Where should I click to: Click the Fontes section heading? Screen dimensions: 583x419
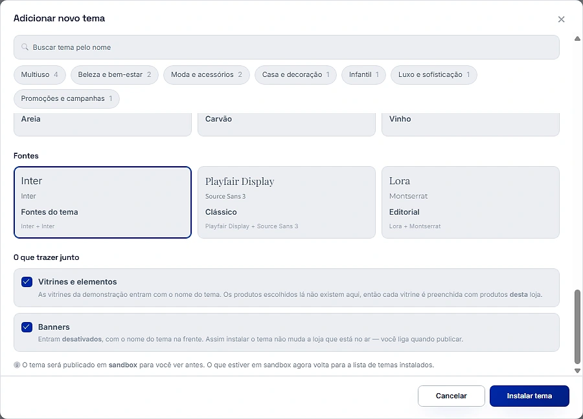point(26,156)
